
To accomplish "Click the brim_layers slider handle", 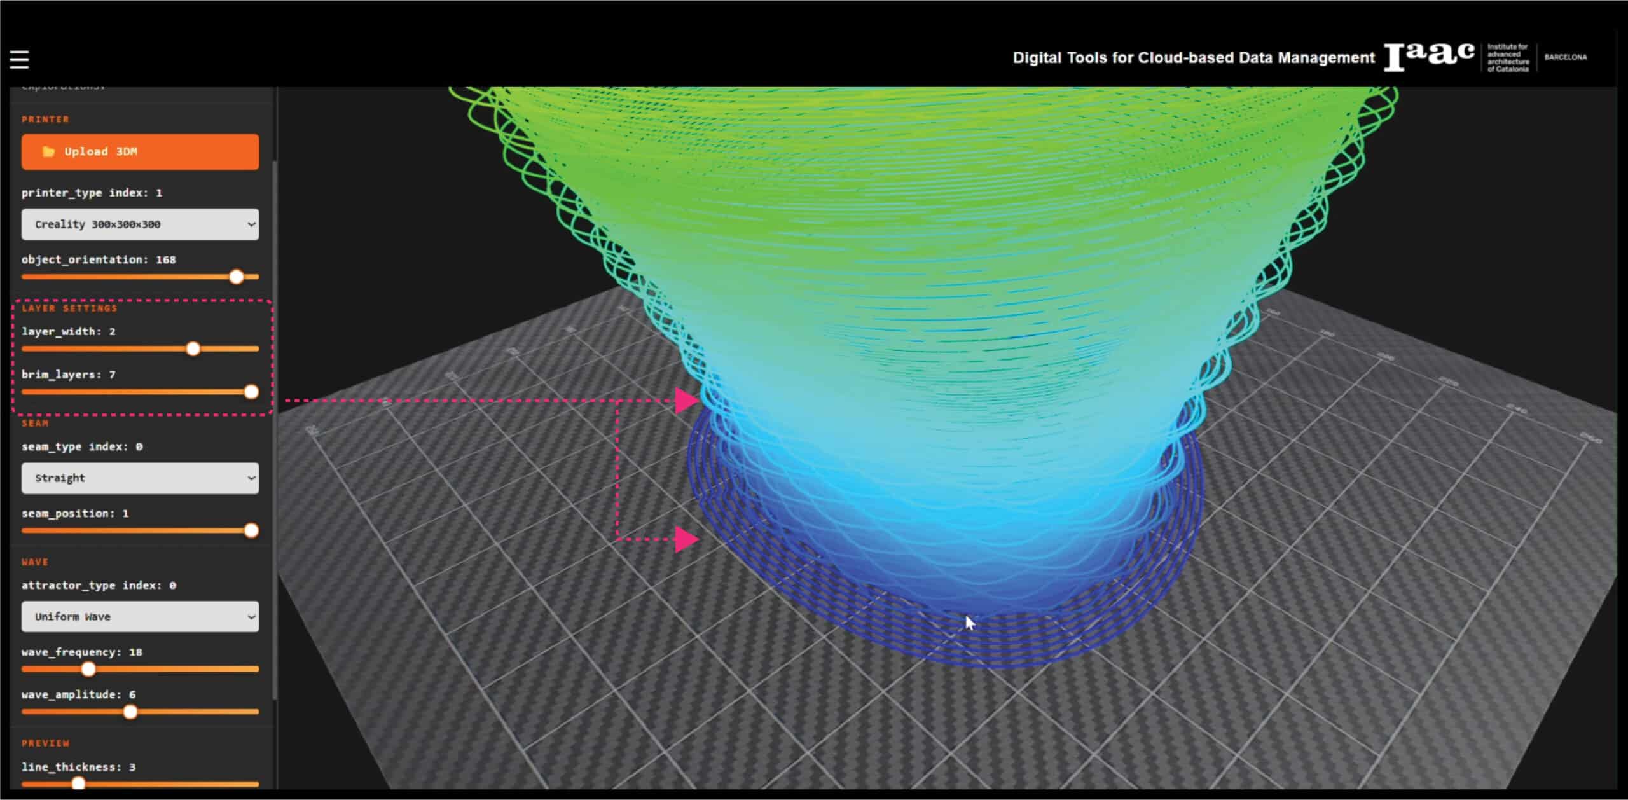I will click(251, 392).
